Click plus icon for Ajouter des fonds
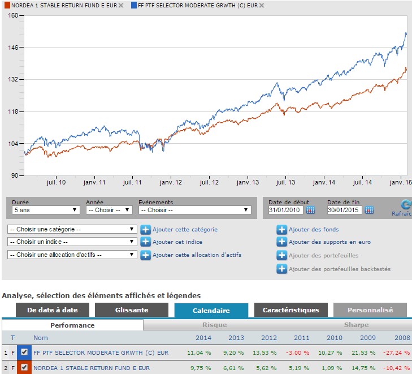This screenshot has height=374, width=412. point(281,230)
